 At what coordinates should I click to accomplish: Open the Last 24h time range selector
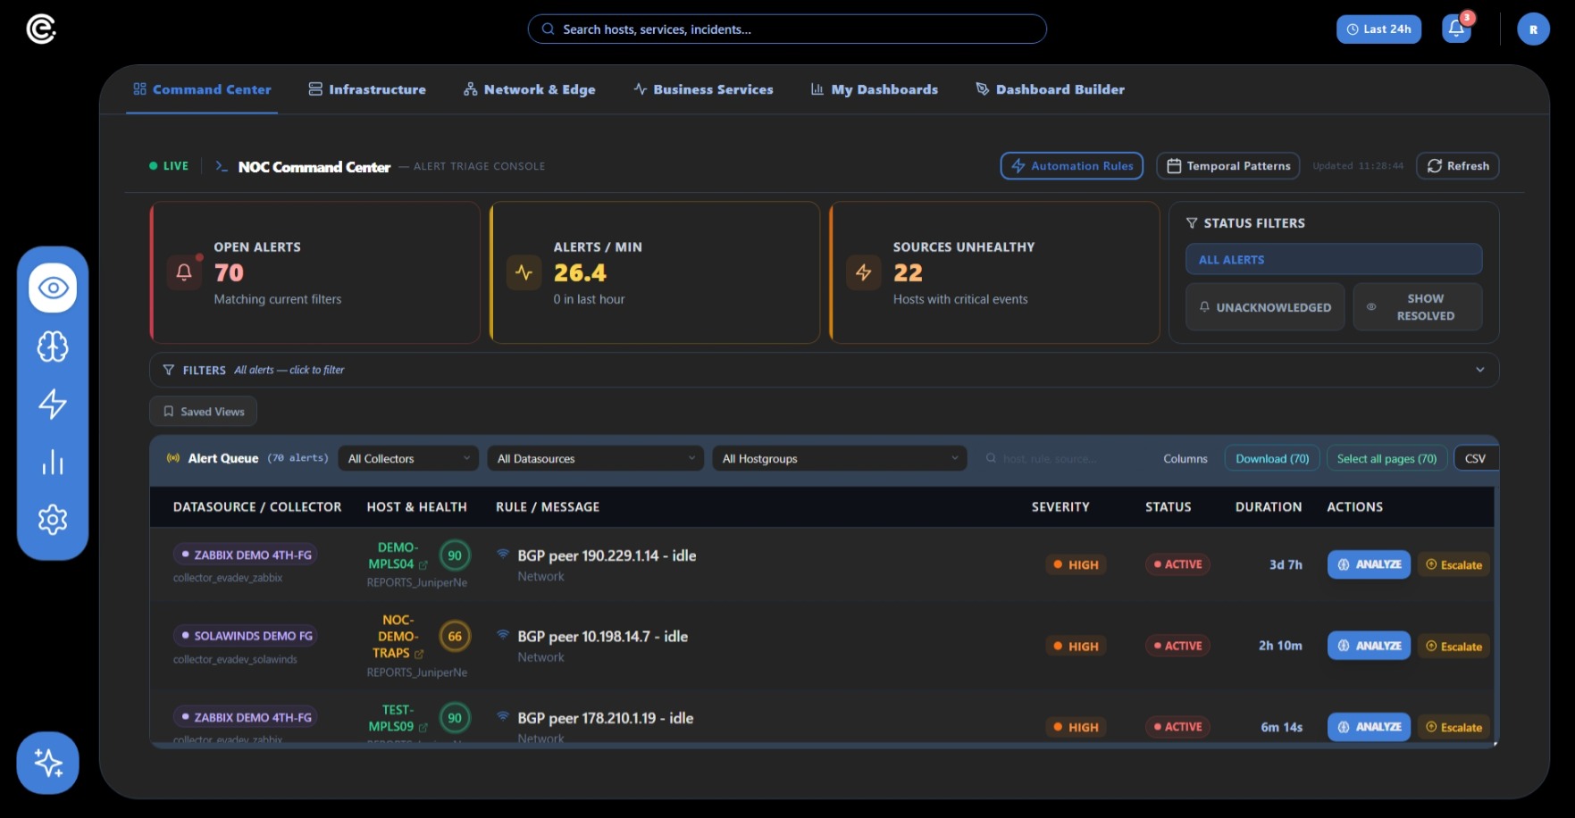[x=1378, y=29]
